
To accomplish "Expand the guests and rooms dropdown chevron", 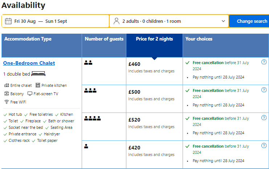I will point(223,21).
